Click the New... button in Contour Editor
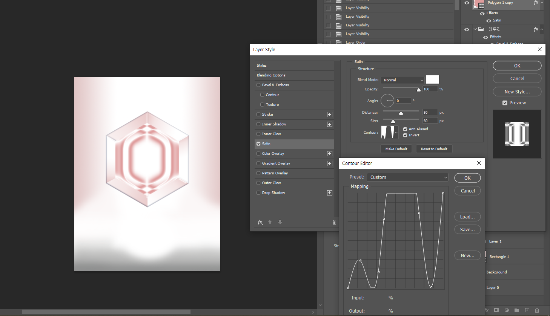Viewport: 550px width, 316px height. point(467,255)
